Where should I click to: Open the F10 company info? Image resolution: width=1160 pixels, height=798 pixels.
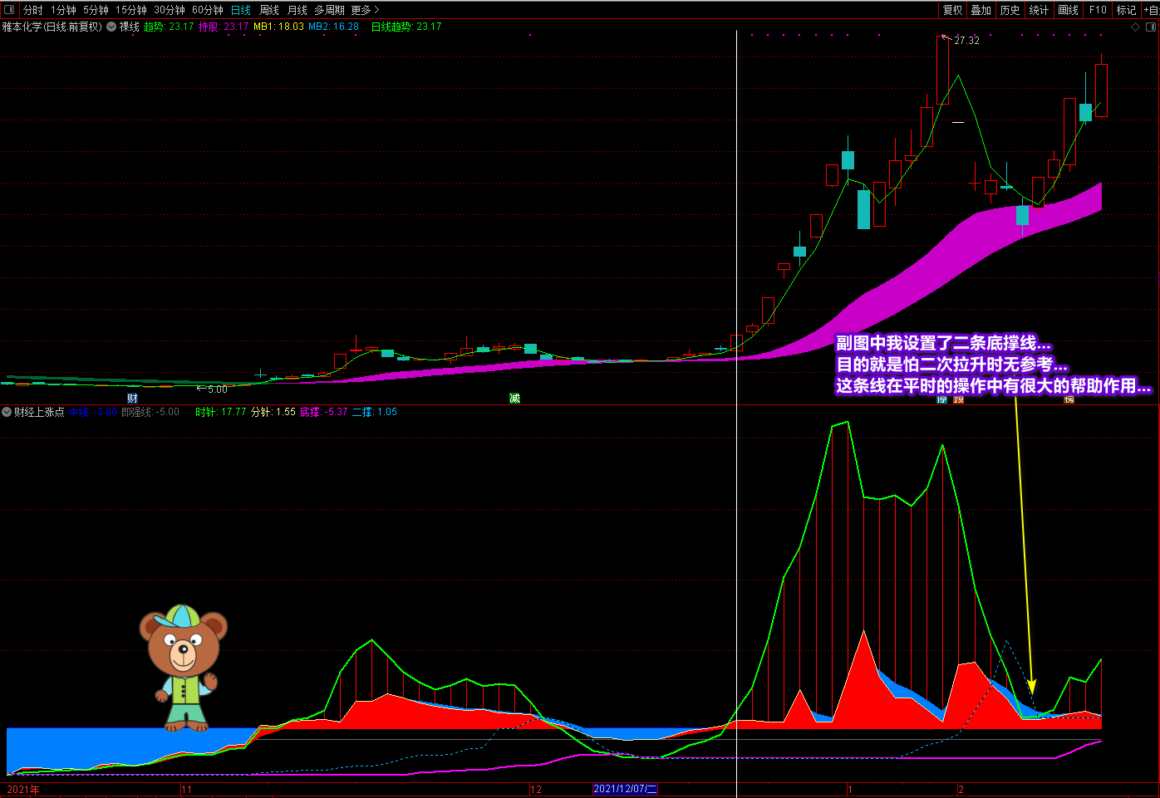(1098, 10)
